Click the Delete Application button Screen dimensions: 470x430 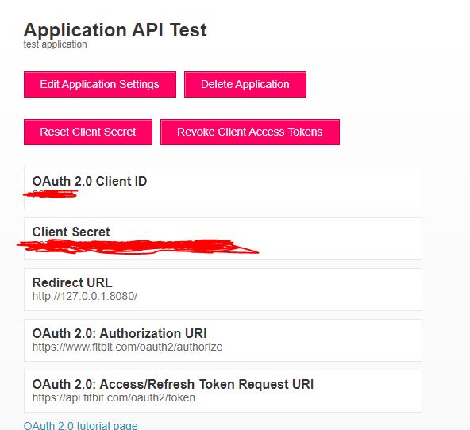(245, 84)
